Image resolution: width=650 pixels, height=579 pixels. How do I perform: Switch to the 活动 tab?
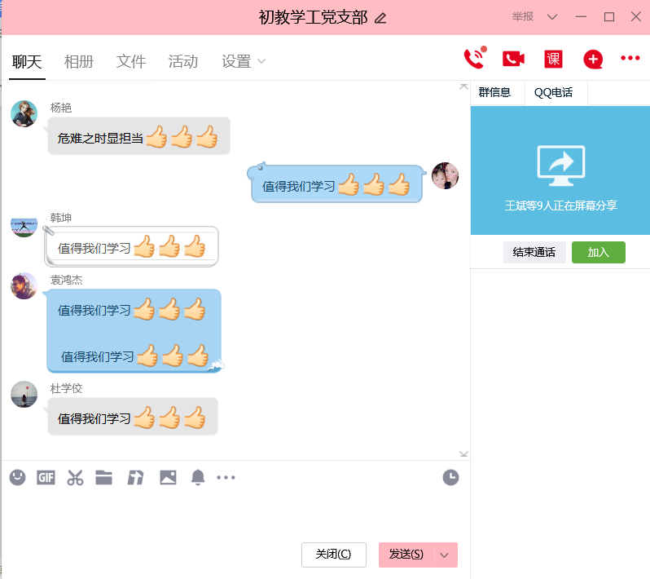pyautogui.click(x=182, y=62)
